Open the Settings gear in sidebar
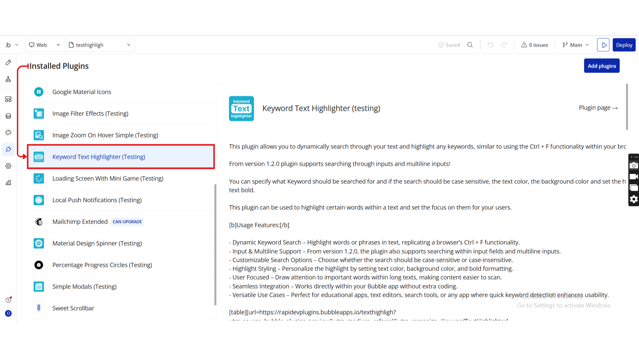The image size is (639, 359). pyautogui.click(x=8, y=166)
